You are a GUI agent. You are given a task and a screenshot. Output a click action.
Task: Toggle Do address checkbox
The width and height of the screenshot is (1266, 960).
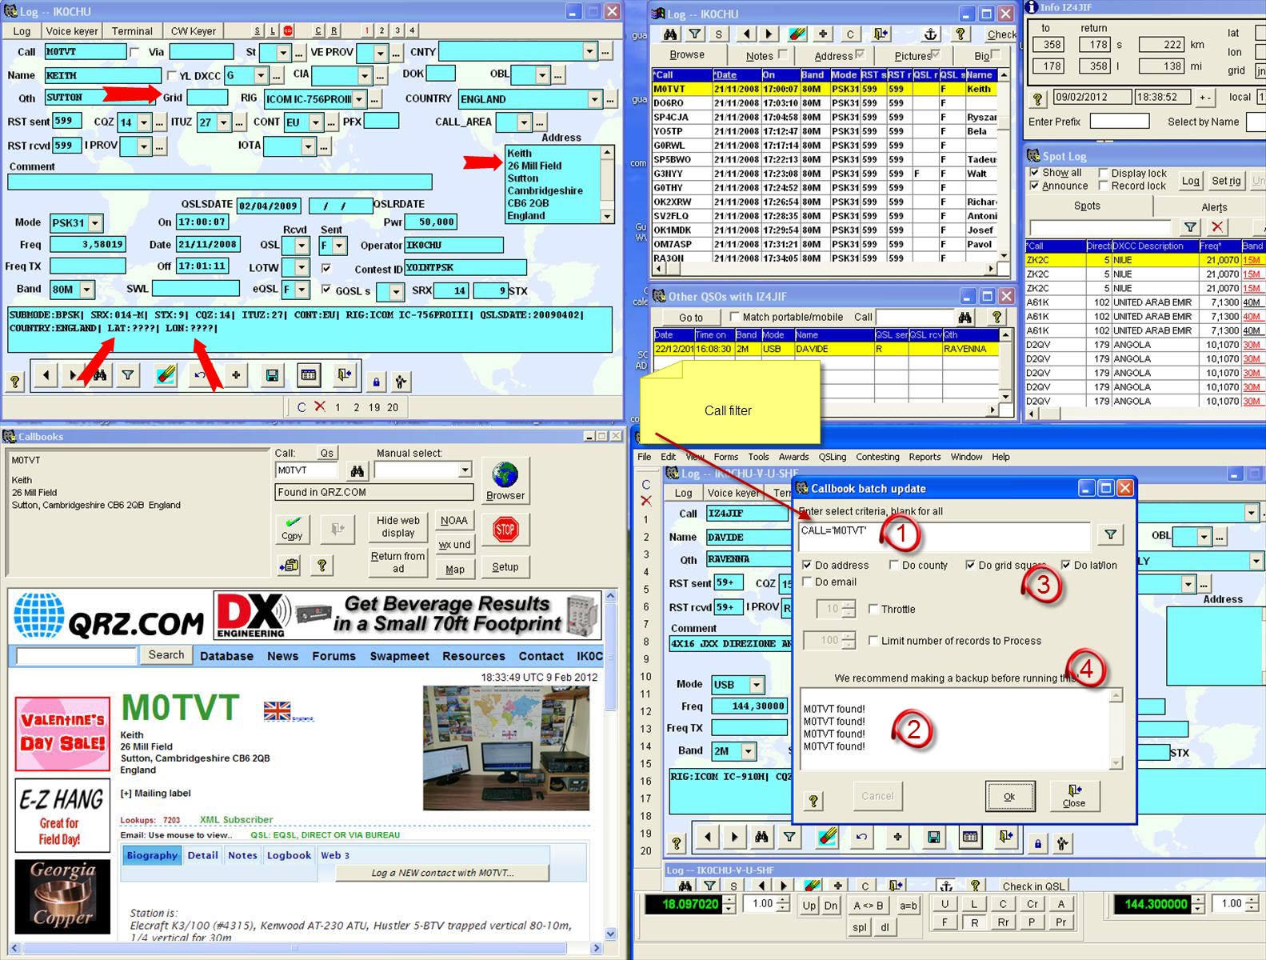pos(807,565)
